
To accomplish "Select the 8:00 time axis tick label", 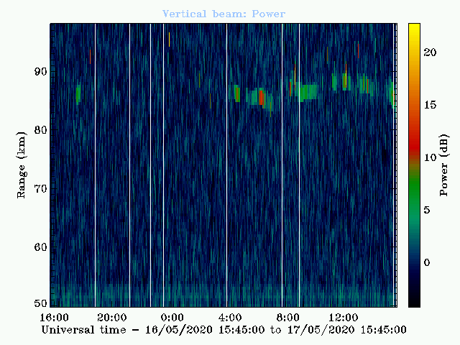I will pyautogui.click(x=287, y=317).
